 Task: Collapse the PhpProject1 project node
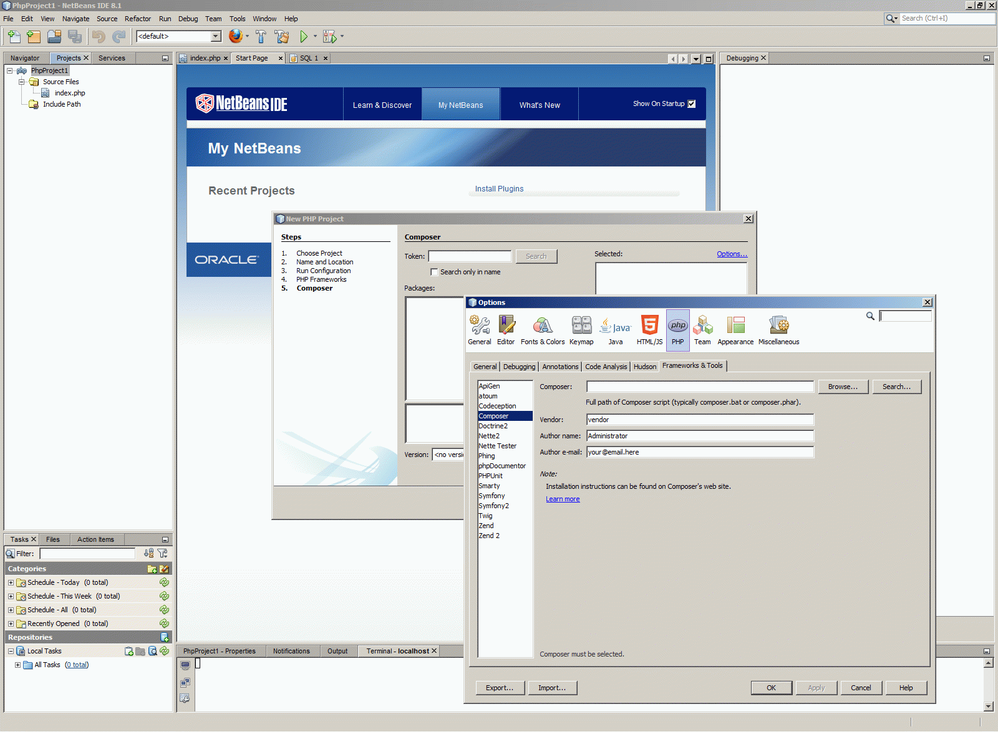tap(10, 70)
